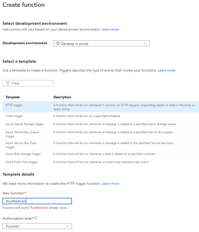199x232 pixels.
Task: Open the Development environment dropdown
Action: point(101,43)
